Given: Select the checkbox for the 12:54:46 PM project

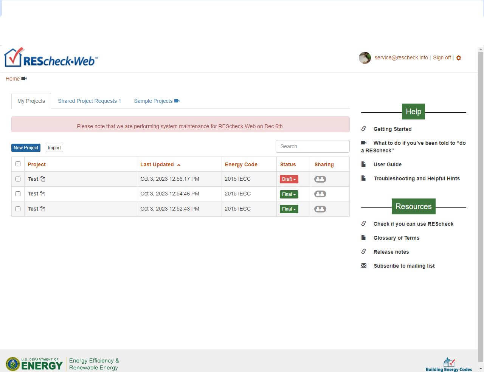Looking at the screenshot, I should [18, 194].
